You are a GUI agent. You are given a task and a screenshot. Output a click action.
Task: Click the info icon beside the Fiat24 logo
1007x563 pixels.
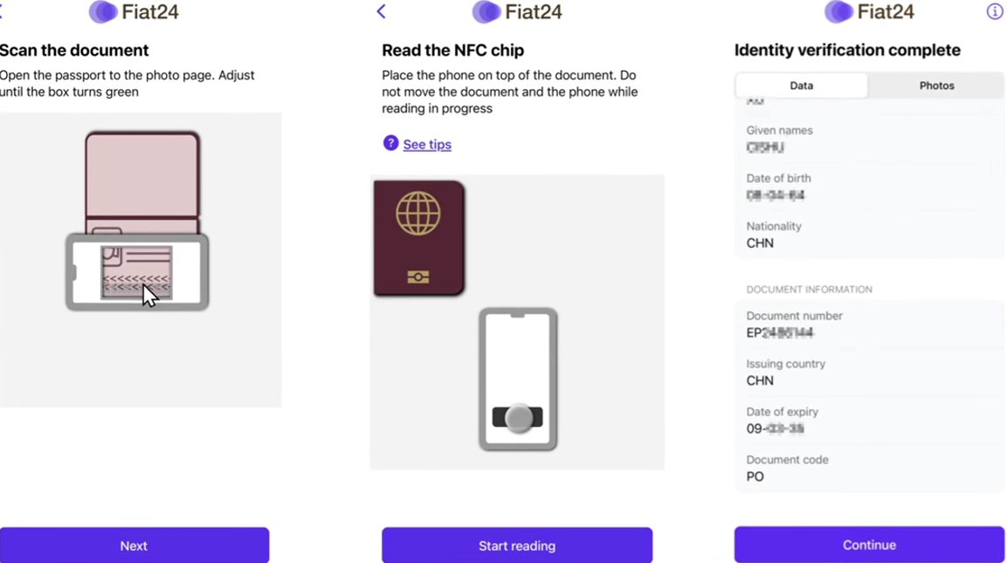click(x=994, y=11)
